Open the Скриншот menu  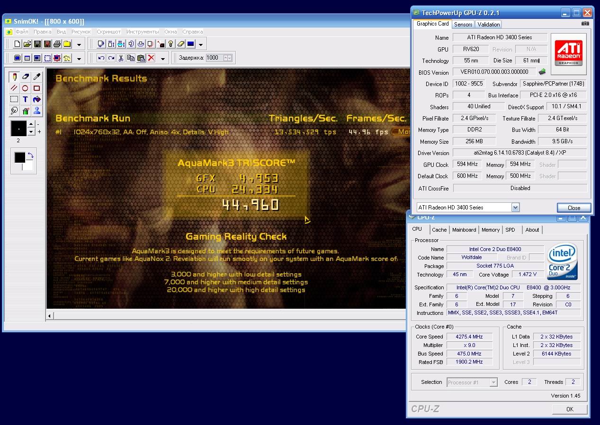point(109,32)
